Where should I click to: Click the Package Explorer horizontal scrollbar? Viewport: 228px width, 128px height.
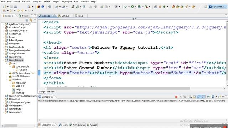[x=11, y=126]
